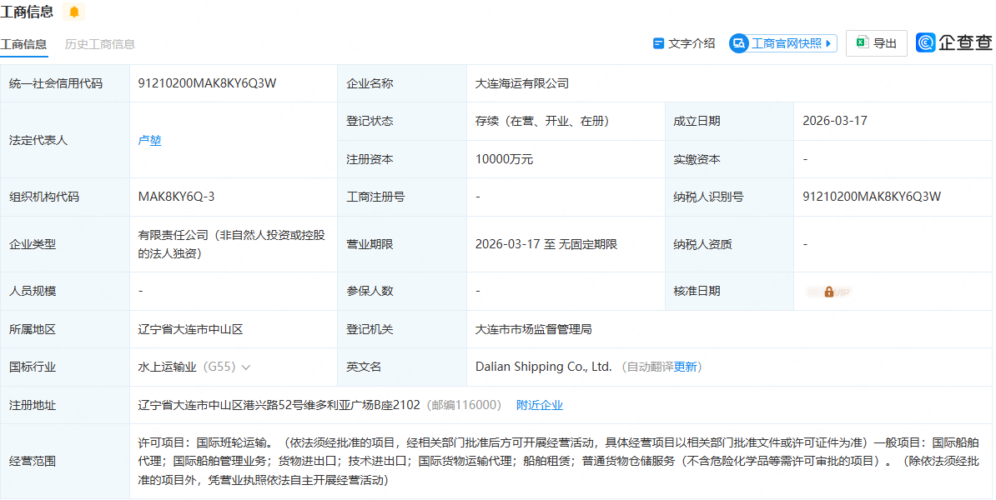
Task: Click the orange VIP lock in 核准日期 cell
Action: [x=827, y=292]
